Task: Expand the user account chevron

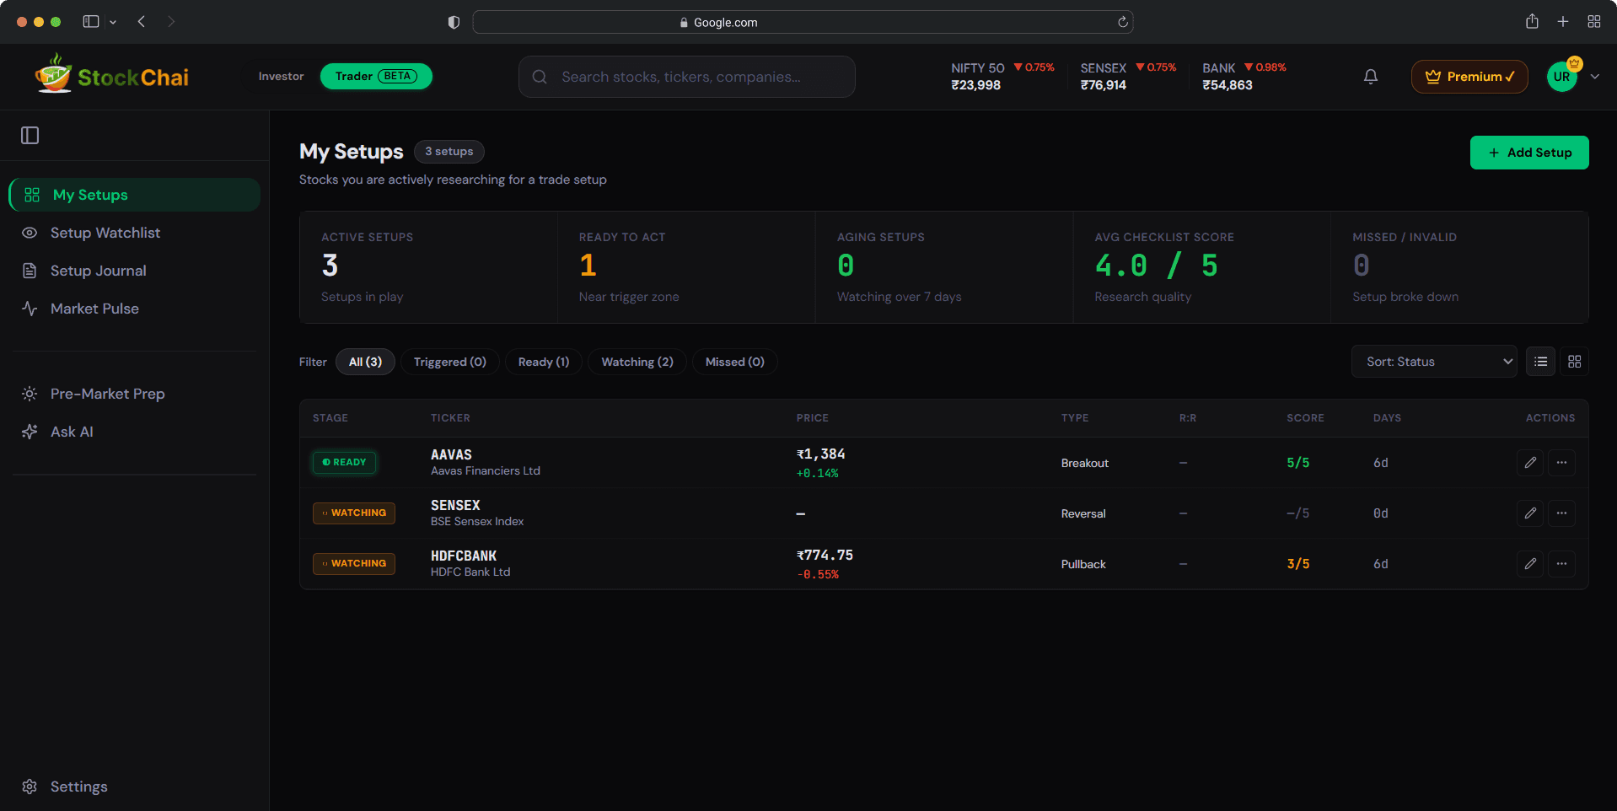Action: click(x=1595, y=77)
